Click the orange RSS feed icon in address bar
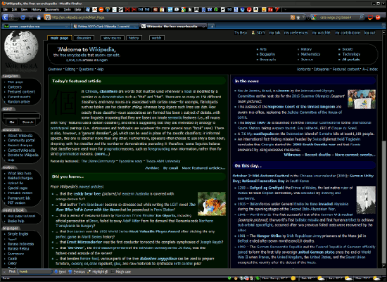387x282 pixels. (293, 18)
